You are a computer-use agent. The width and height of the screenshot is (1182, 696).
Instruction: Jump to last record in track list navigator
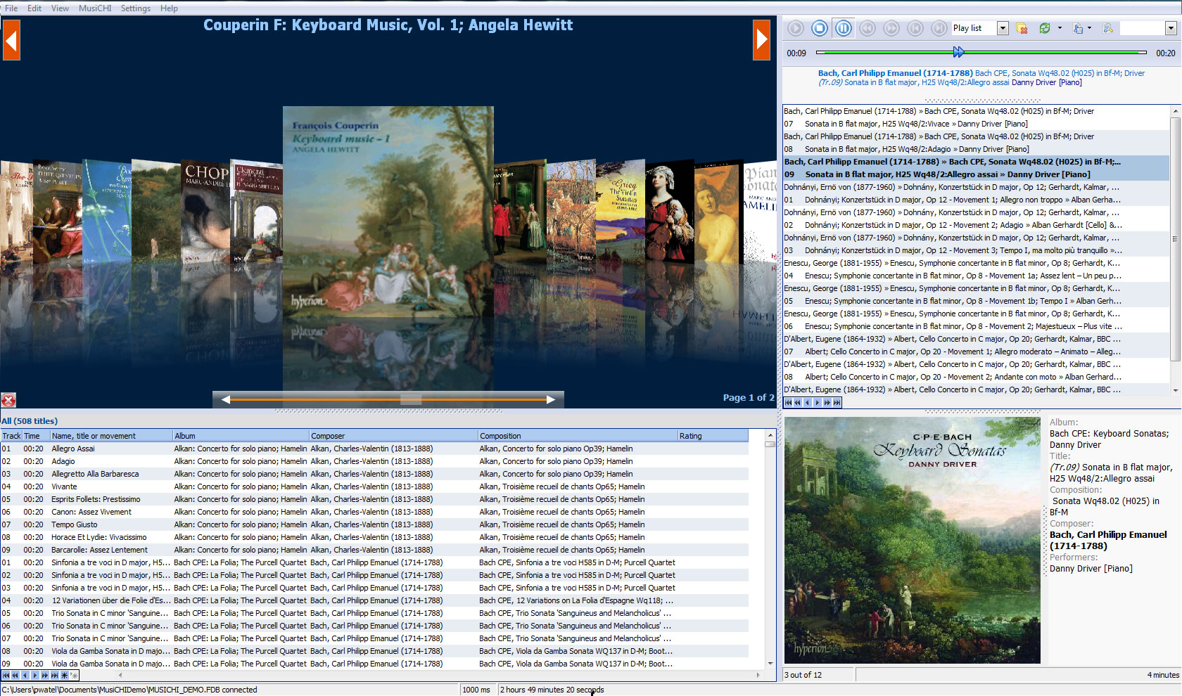click(54, 676)
